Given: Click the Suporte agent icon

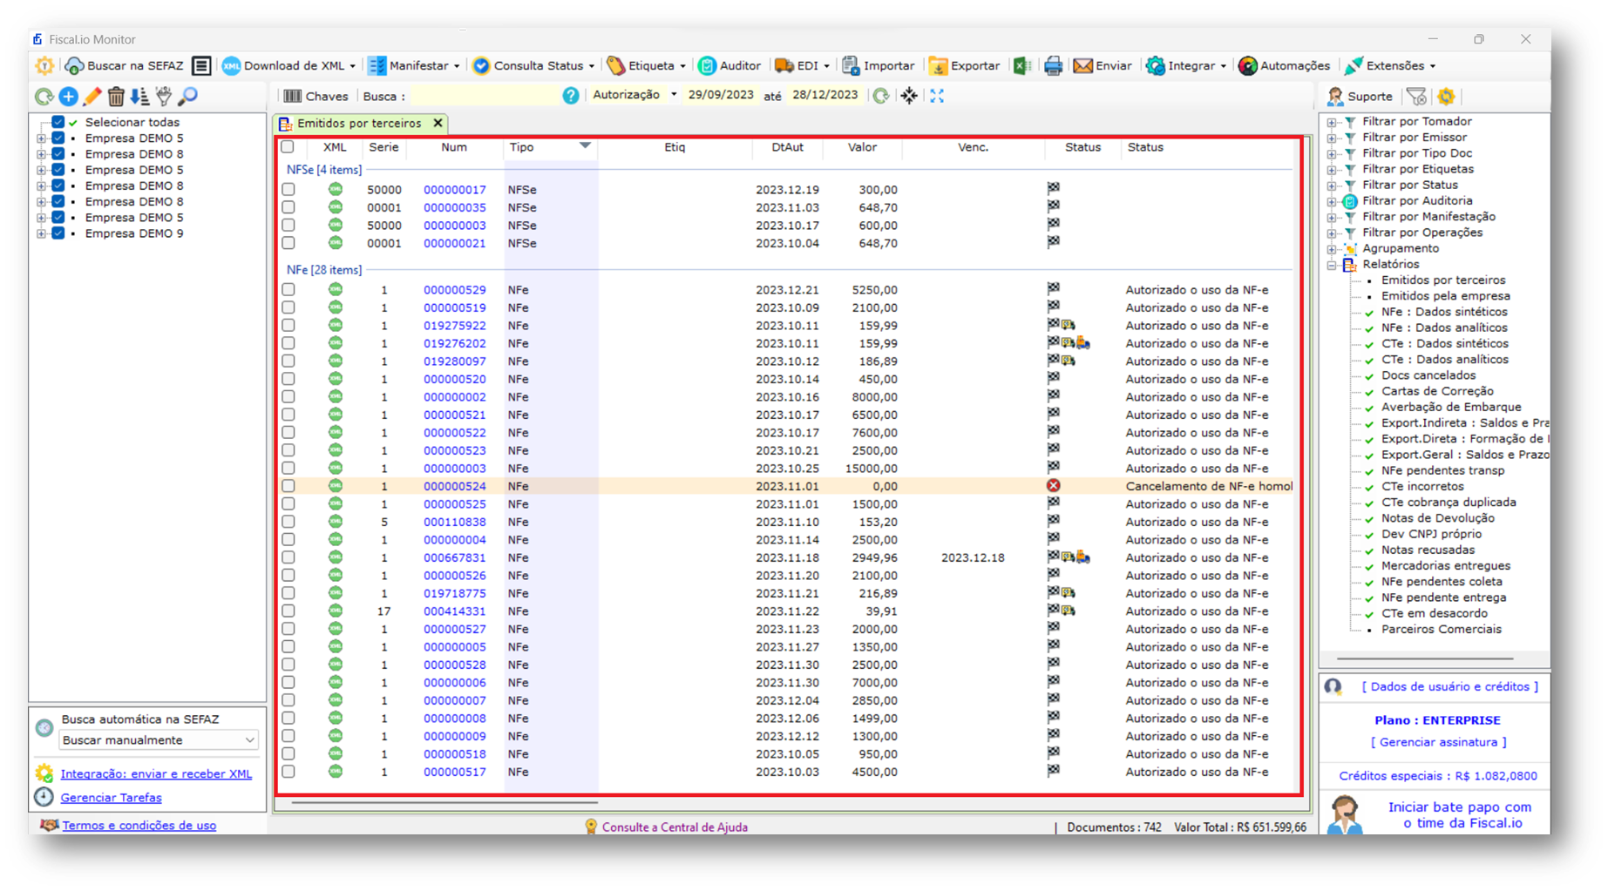Looking at the screenshot, I should (x=1335, y=96).
